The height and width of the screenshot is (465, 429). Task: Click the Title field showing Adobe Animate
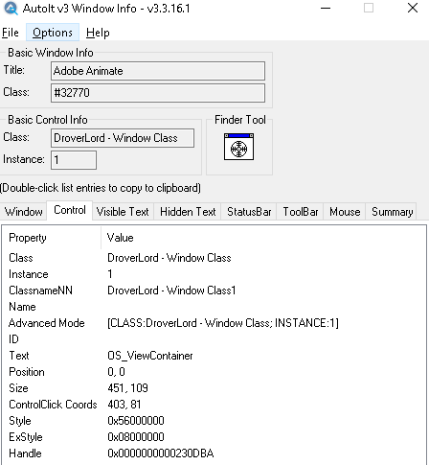click(158, 71)
